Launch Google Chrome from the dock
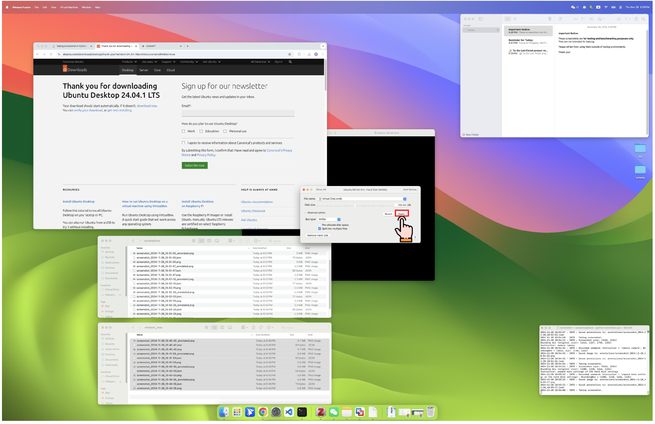The image size is (655, 424). click(263, 412)
